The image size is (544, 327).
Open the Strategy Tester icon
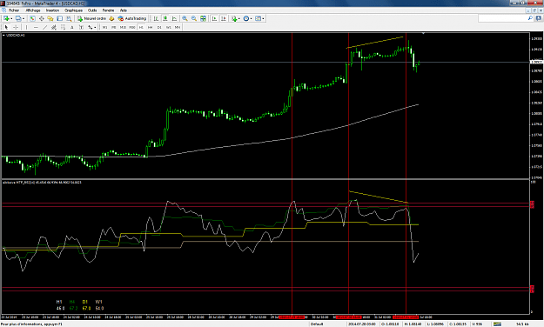69,18
